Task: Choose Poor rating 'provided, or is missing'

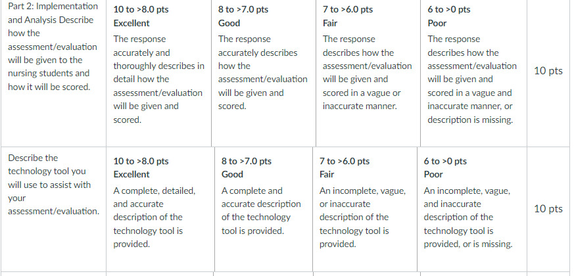Action: [x=472, y=209]
